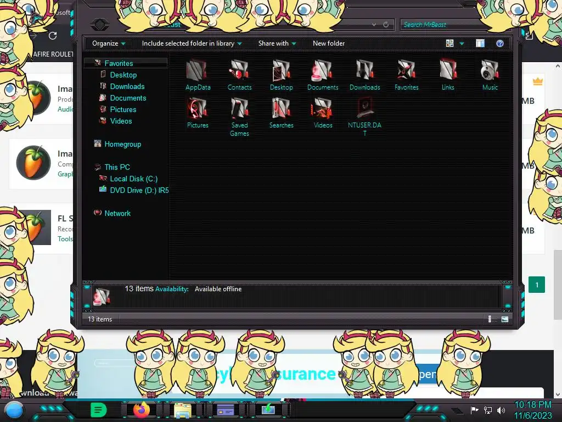Select Downloads in navigation pane
This screenshot has width=562, height=422.
point(127,86)
